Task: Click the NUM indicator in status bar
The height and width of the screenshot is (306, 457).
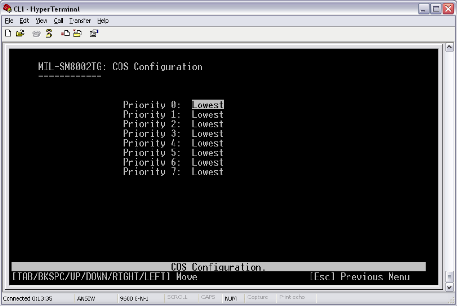Action: pyautogui.click(x=230, y=298)
